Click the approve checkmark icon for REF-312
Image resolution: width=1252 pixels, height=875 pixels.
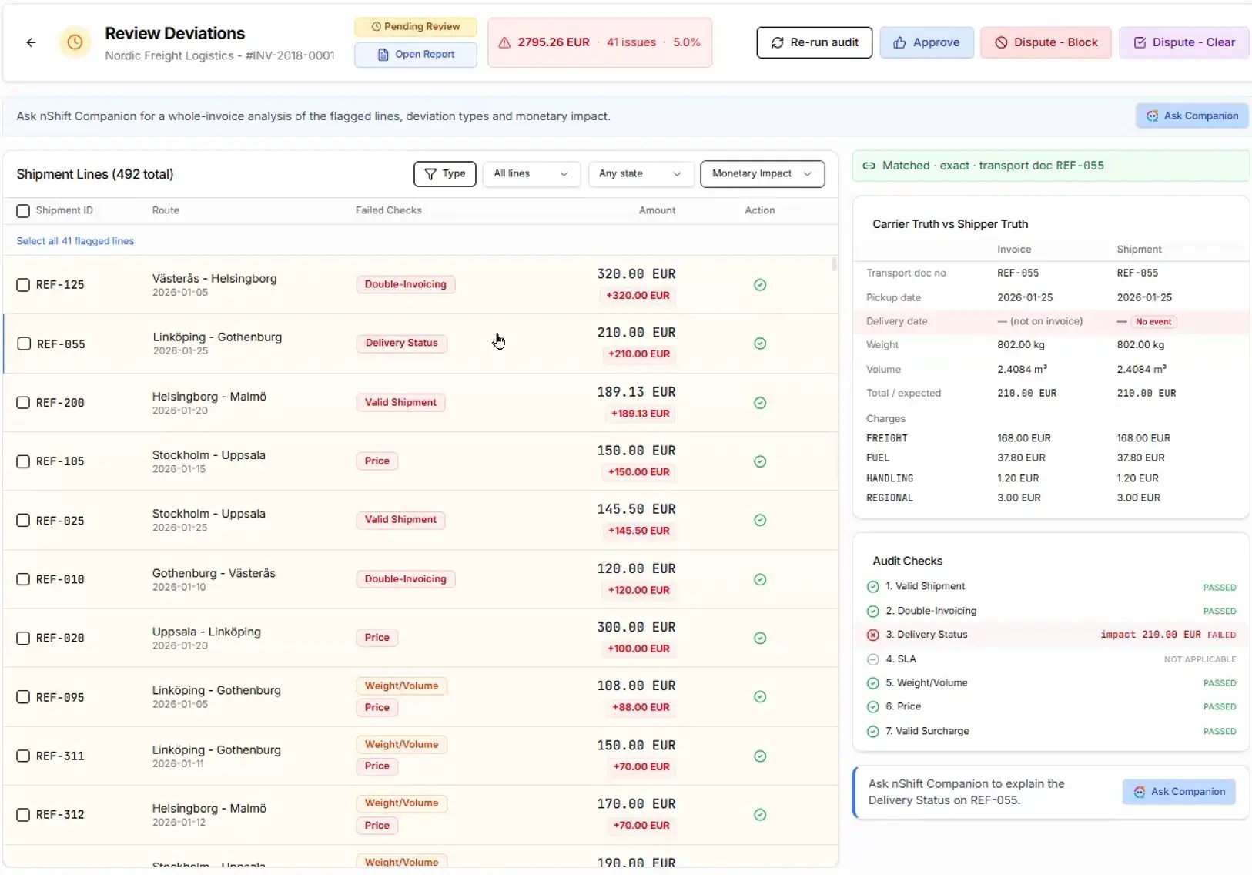click(760, 815)
